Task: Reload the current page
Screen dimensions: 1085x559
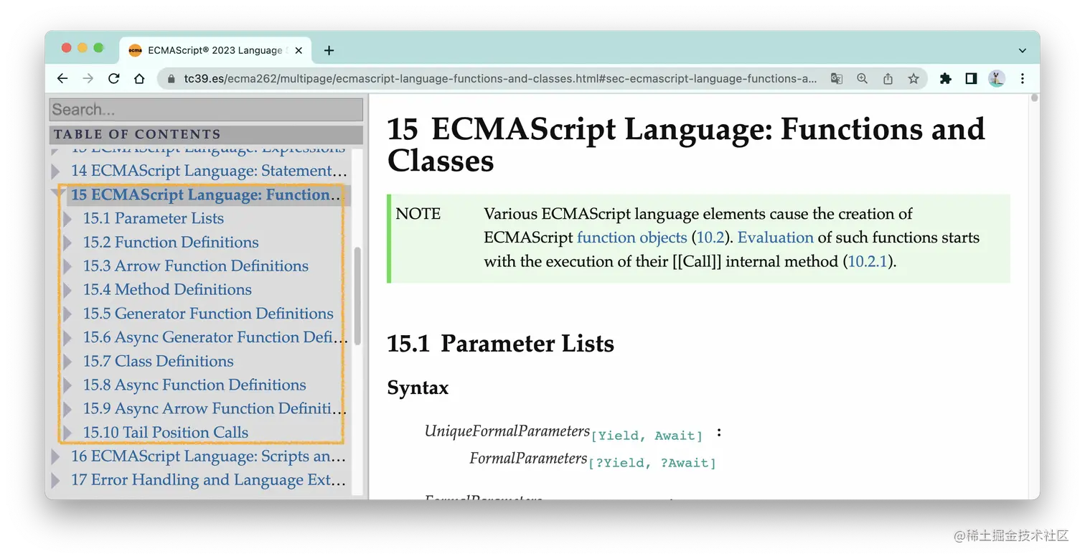Action: pyautogui.click(x=113, y=79)
